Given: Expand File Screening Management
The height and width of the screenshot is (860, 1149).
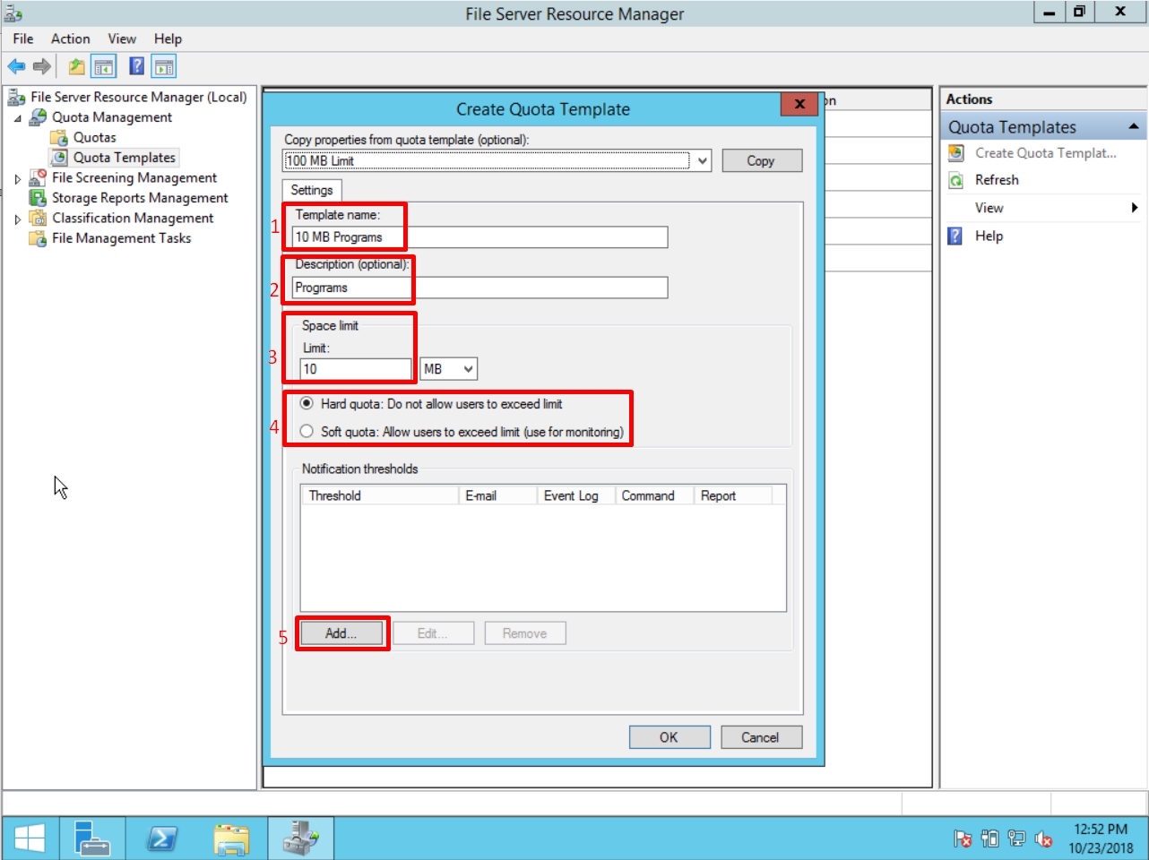Looking at the screenshot, I should [x=18, y=177].
